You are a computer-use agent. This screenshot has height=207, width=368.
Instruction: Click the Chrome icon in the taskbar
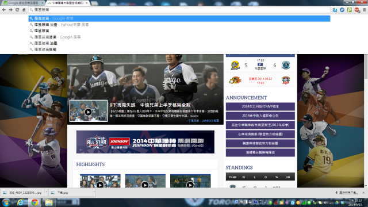34,202
